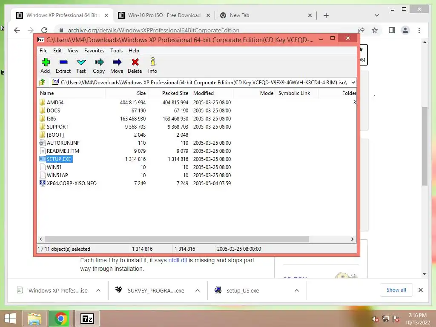The height and width of the screenshot is (327, 436).
Task: Click 7-Zip horizontal scrollbar thumb
Action: 177,239
